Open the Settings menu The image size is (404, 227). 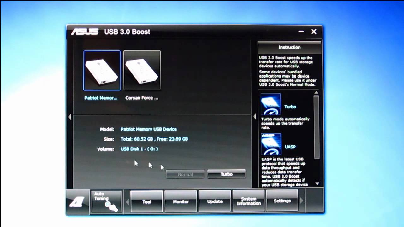282,201
